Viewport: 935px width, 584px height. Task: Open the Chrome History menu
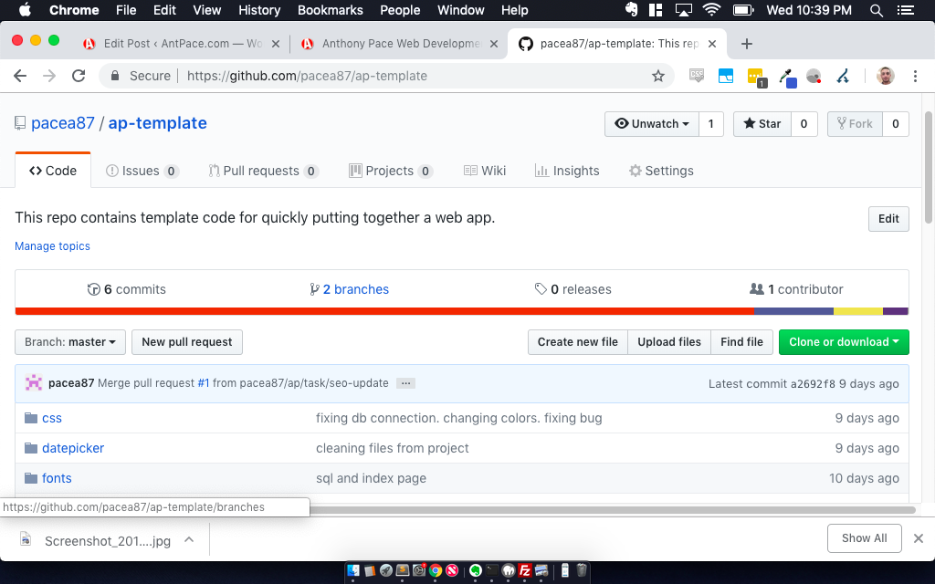259,10
